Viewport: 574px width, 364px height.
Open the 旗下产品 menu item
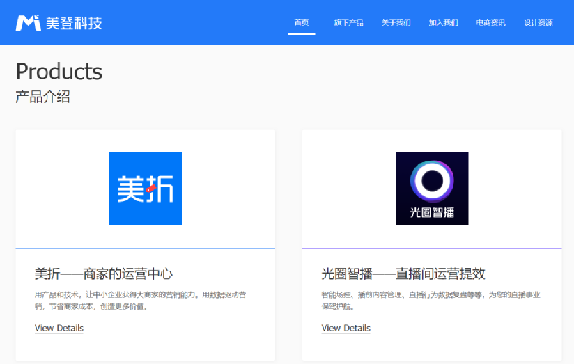coord(348,22)
